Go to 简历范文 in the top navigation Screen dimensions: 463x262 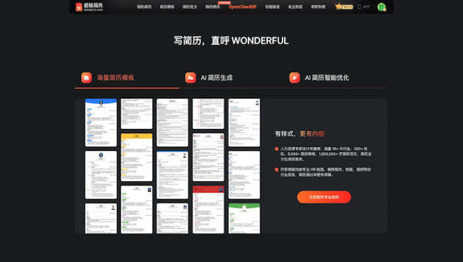click(190, 7)
